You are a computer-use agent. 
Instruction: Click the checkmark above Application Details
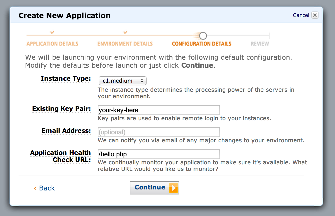(52, 32)
